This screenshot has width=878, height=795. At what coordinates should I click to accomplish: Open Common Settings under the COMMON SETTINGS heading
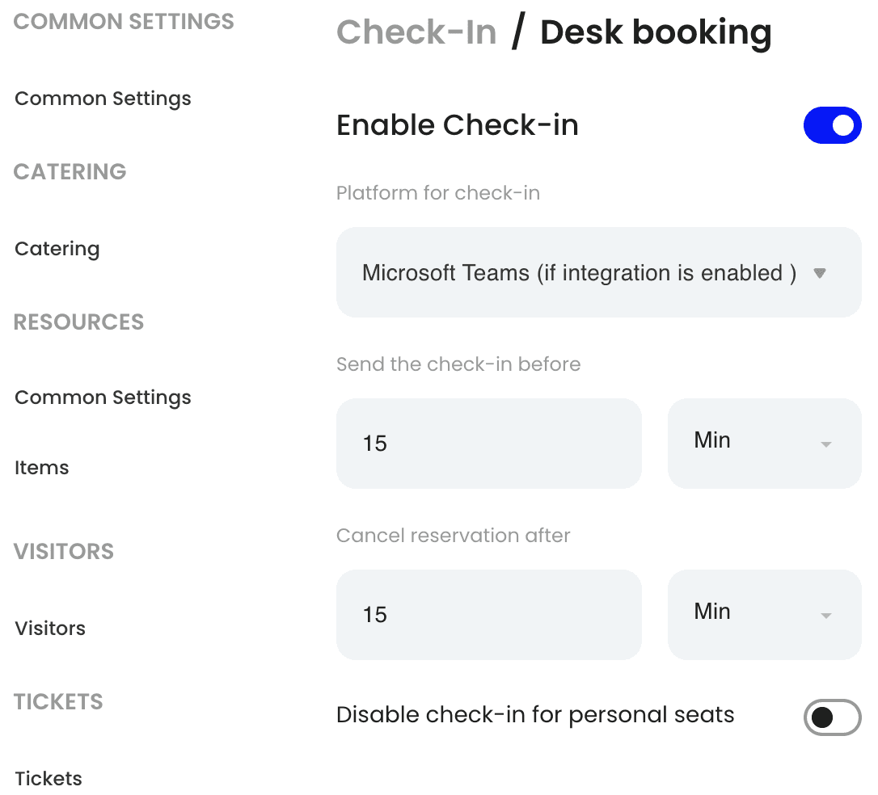(x=103, y=99)
